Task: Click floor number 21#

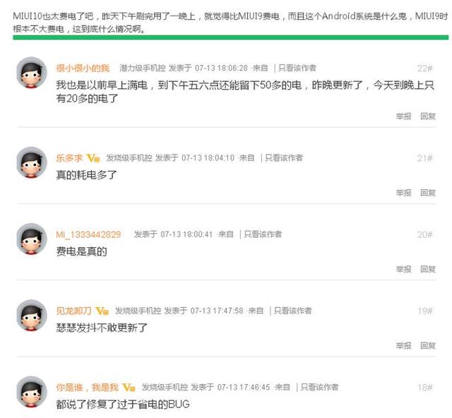Action: tap(425, 158)
